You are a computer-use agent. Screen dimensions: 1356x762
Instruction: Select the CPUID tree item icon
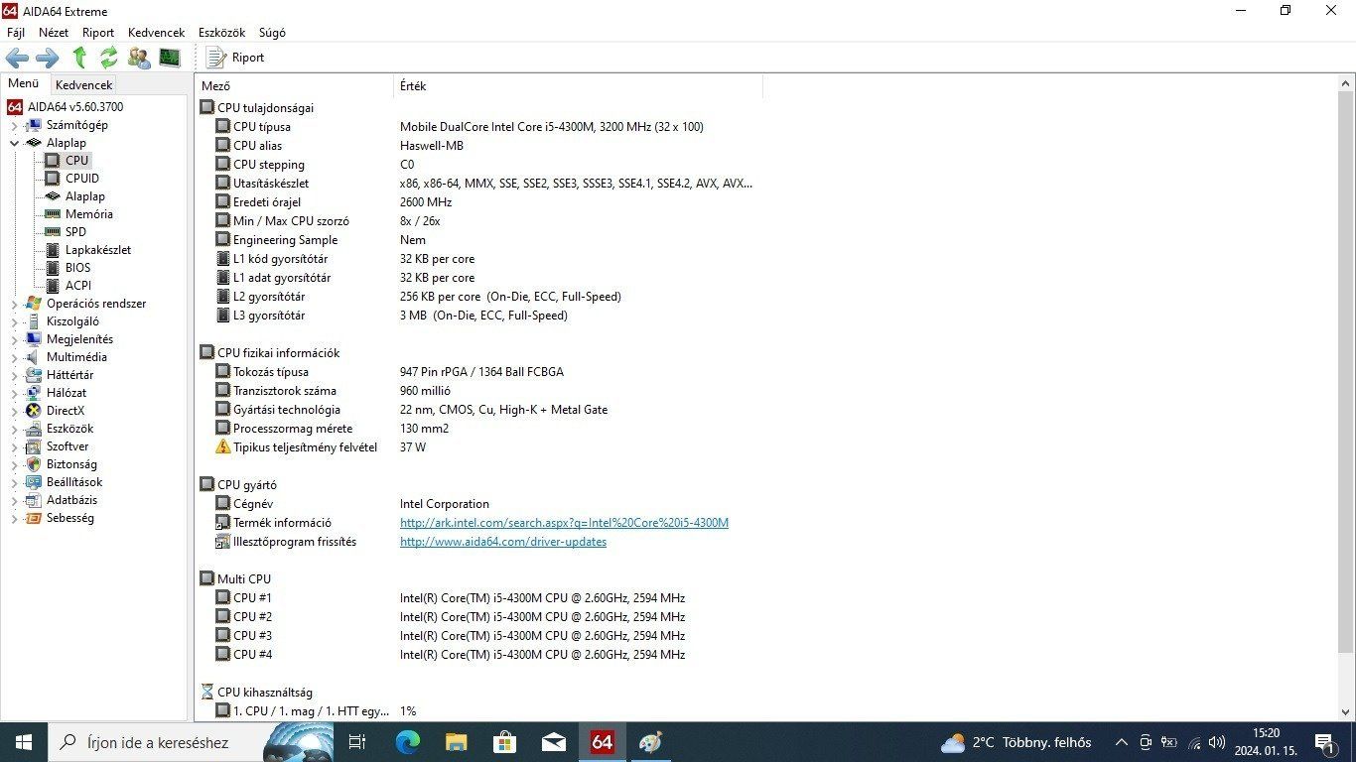(x=53, y=179)
